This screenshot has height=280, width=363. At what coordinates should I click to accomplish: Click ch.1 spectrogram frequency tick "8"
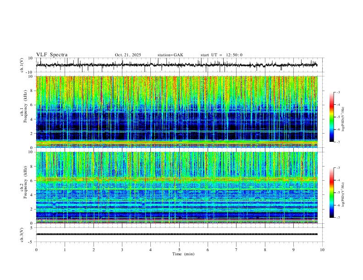32,91
